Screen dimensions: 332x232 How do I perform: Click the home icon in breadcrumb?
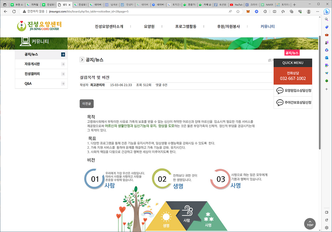[x=270, y=60]
